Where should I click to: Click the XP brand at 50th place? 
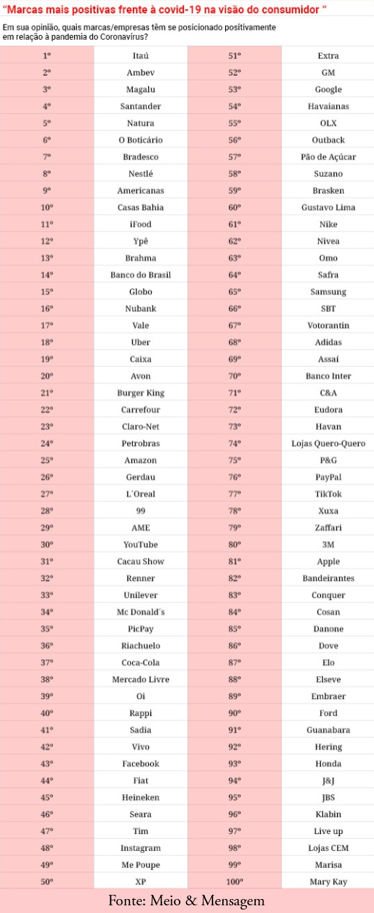pos(141,882)
